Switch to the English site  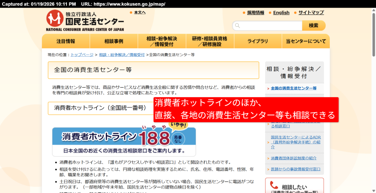click(281, 13)
